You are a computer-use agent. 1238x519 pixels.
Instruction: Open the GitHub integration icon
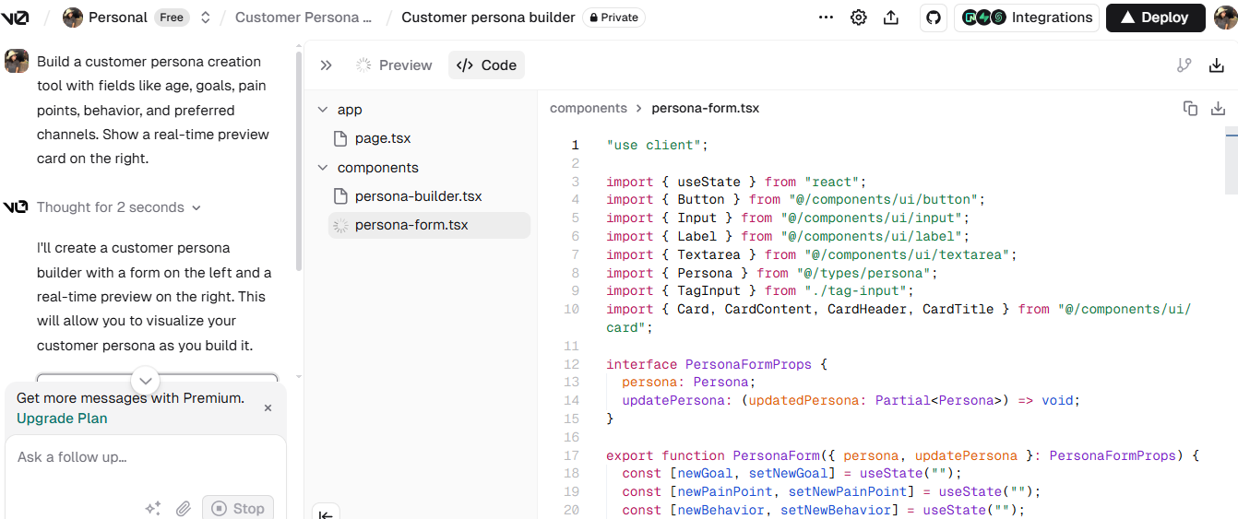pos(934,18)
